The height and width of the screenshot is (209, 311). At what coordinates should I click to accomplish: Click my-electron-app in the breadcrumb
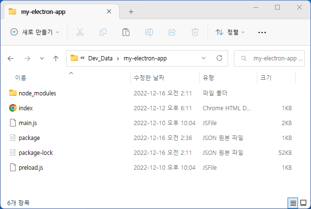click(145, 58)
